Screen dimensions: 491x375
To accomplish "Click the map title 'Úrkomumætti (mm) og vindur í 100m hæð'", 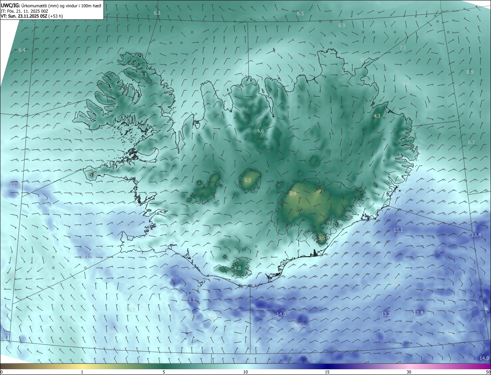I will click(61, 6).
